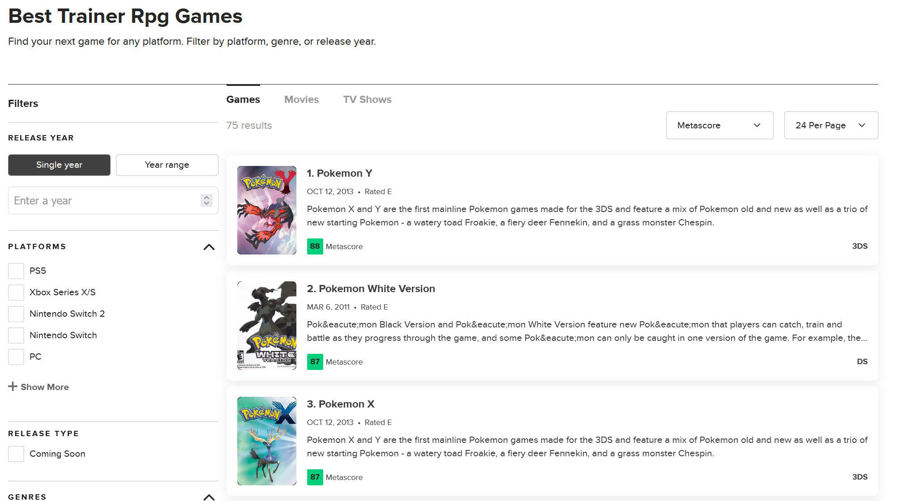
Task: Open the Pokemon White Version title link
Action: (371, 289)
